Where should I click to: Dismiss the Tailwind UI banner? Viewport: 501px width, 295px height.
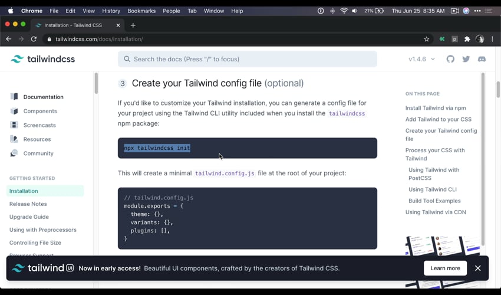[477, 268]
